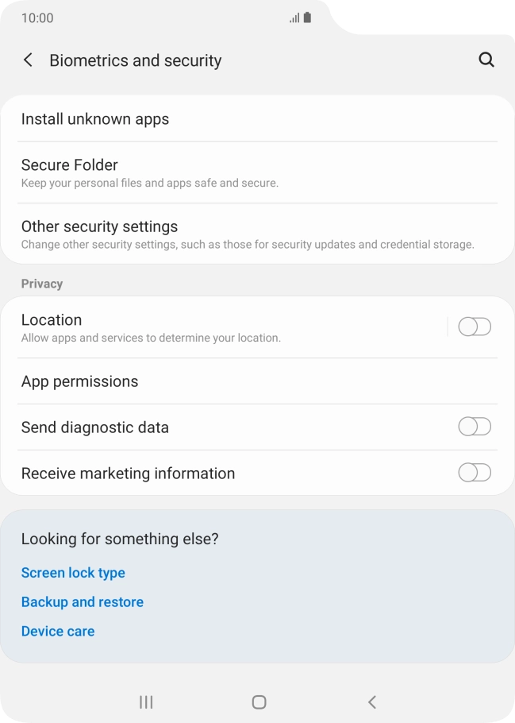Tap the back arrow in the header
Image resolution: width=515 pixels, height=723 pixels.
pyautogui.click(x=28, y=60)
